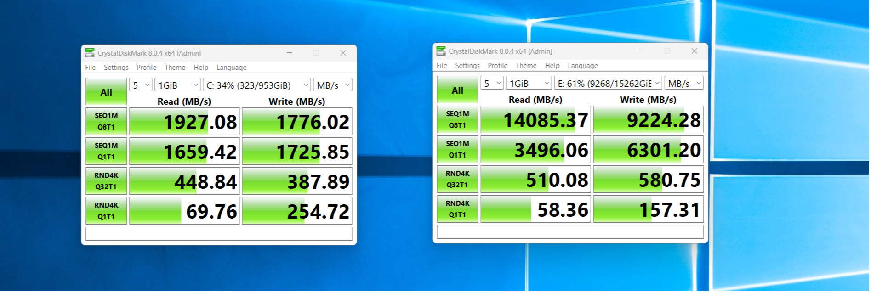Viewport: 871px width, 293px height.
Task: Open Language menu in left window
Action: click(232, 68)
